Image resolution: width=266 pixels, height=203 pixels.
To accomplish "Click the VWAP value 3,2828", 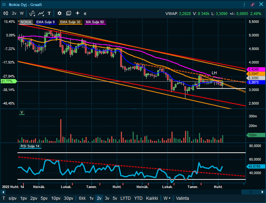I will [x=185, y=14].
